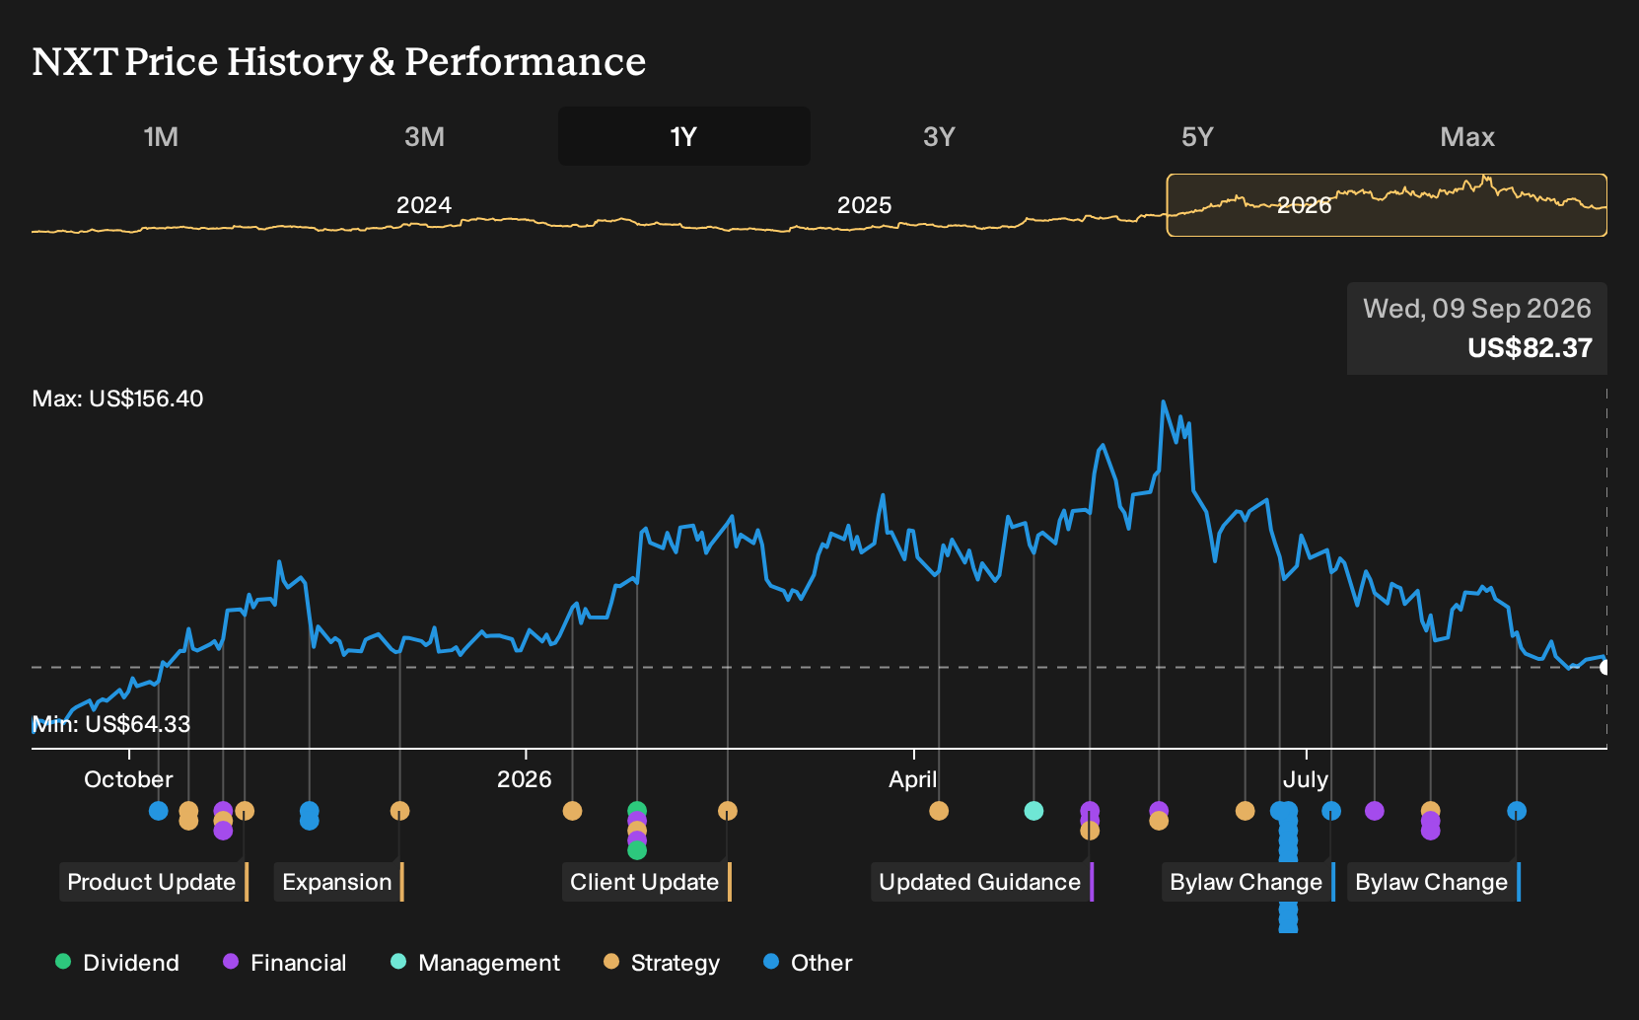Screen dimensions: 1639x1020
Task: Select the lone purple Financial dot after July
Action: (1374, 811)
